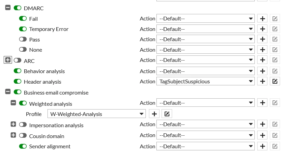Viewport: 292px width, 151px height.
Task: Expand Cousin domain options
Action: click(x=13, y=135)
